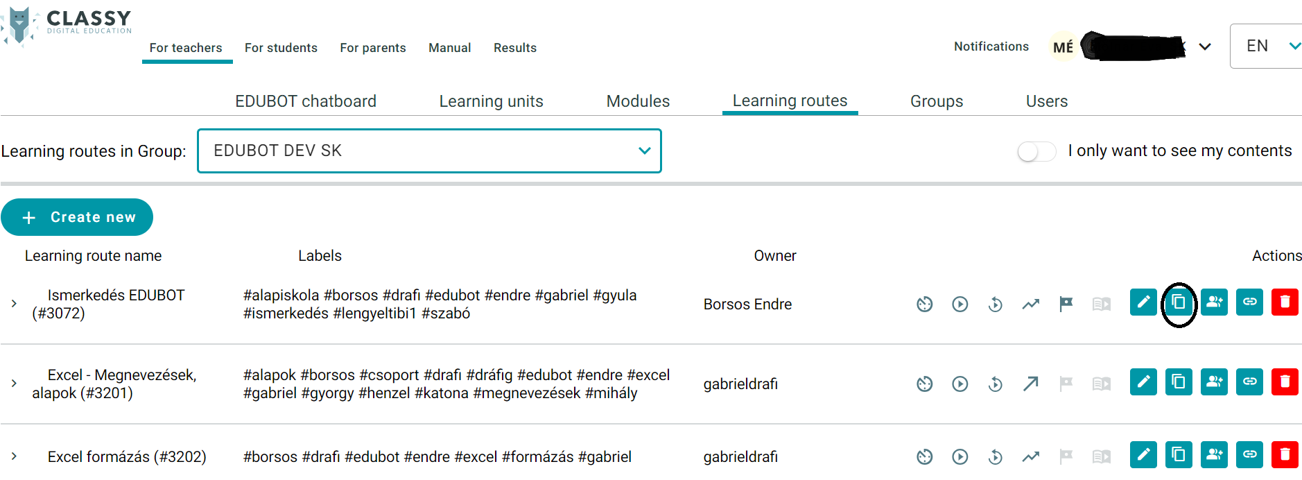Click the copy icon for Ismerkedés EDUBOT

(1179, 302)
